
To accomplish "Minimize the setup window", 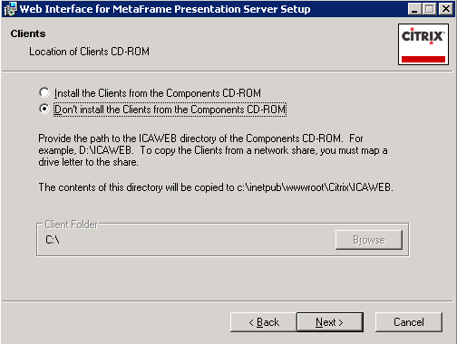I will tap(414, 9).
